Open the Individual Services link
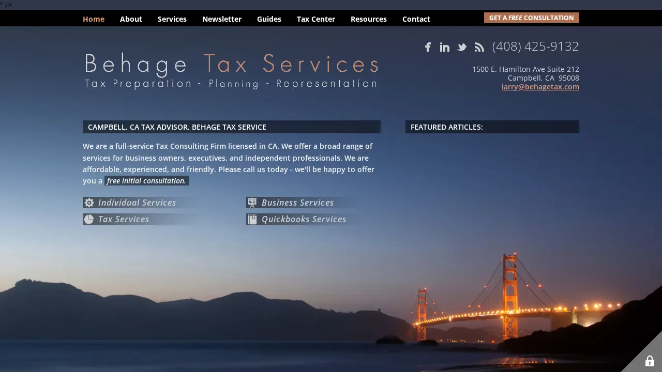 [x=137, y=203]
